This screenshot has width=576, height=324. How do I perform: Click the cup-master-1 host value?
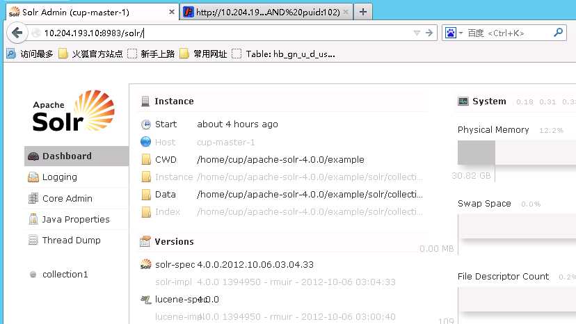click(226, 142)
